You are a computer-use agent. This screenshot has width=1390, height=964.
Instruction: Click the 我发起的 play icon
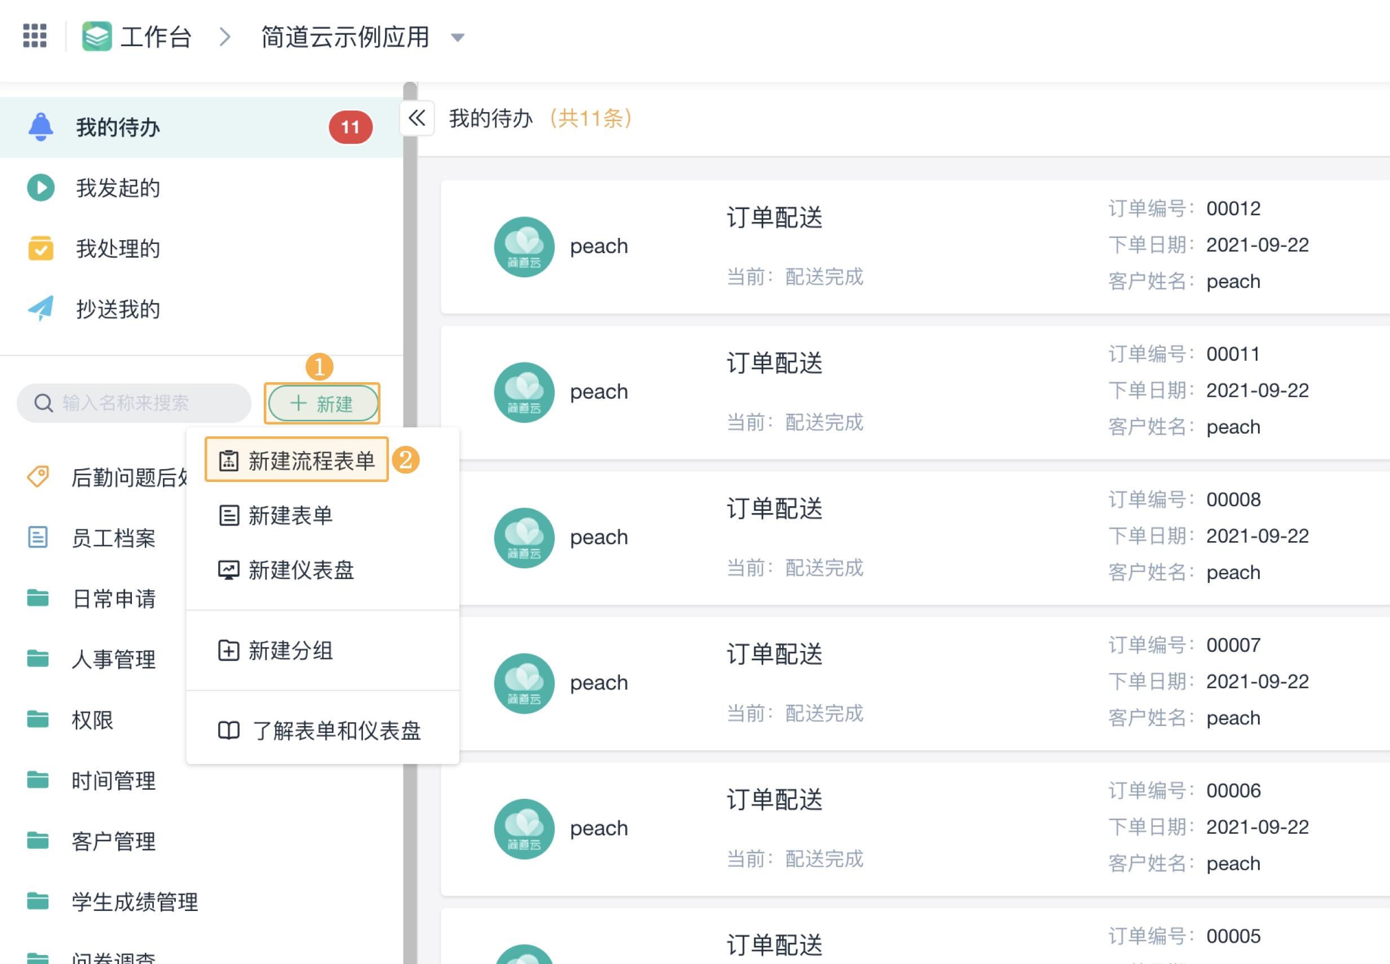[x=40, y=188]
